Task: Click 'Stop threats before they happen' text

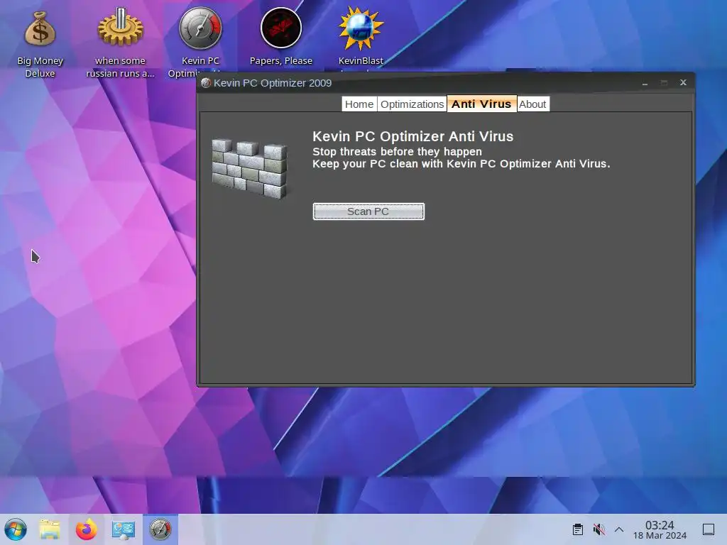Action: tap(397, 152)
